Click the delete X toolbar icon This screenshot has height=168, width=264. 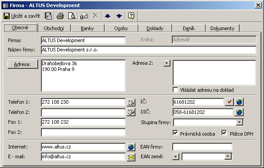[x=96, y=16]
